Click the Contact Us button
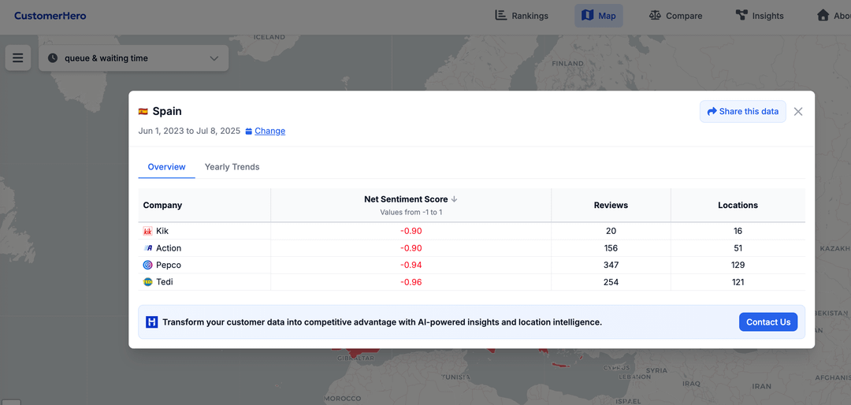Screen dimensions: 851x405 click(x=767, y=322)
